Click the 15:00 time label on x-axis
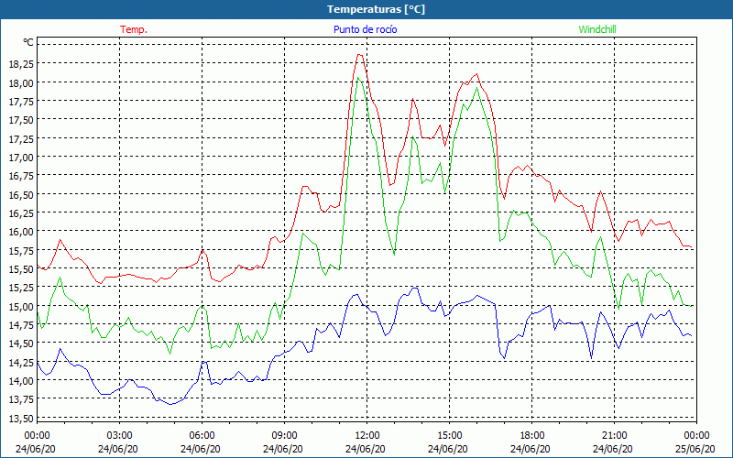 point(449,435)
